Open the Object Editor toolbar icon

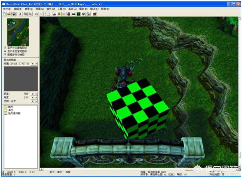pyautogui.click(x=69, y=14)
